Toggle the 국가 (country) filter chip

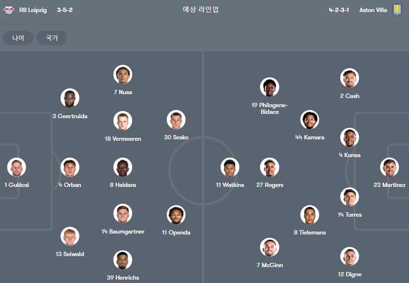(x=51, y=38)
